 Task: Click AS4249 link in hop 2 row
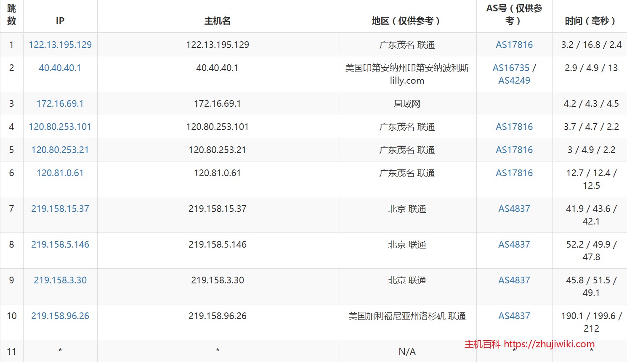514,80
